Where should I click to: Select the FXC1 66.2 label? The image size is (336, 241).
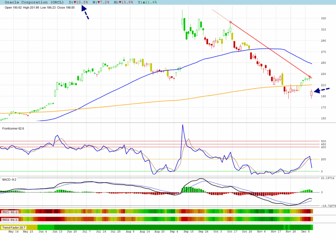point(10,212)
